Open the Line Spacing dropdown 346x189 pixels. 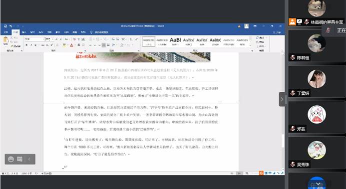click(113, 45)
